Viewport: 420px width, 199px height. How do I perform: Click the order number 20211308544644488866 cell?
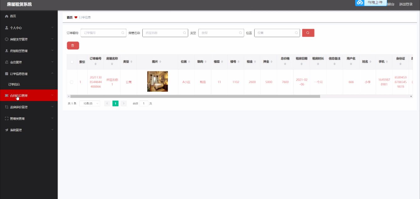point(96,82)
